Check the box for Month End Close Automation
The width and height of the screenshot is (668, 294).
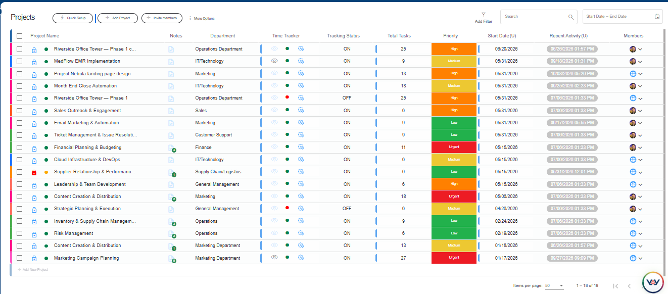click(20, 86)
